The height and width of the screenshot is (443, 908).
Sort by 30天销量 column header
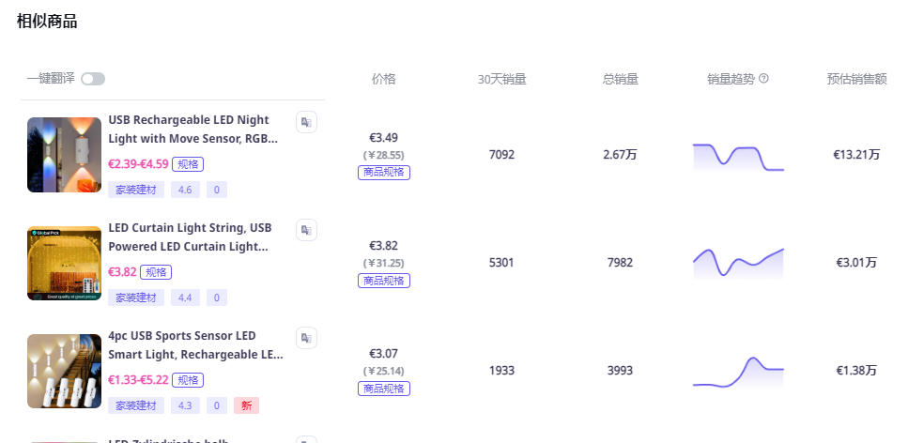click(501, 79)
